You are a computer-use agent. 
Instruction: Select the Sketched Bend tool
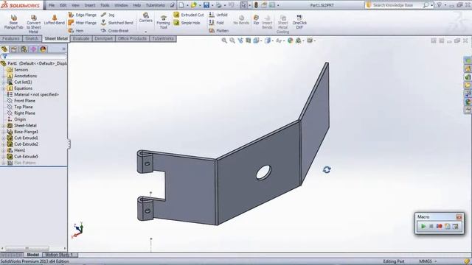click(117, 23)
